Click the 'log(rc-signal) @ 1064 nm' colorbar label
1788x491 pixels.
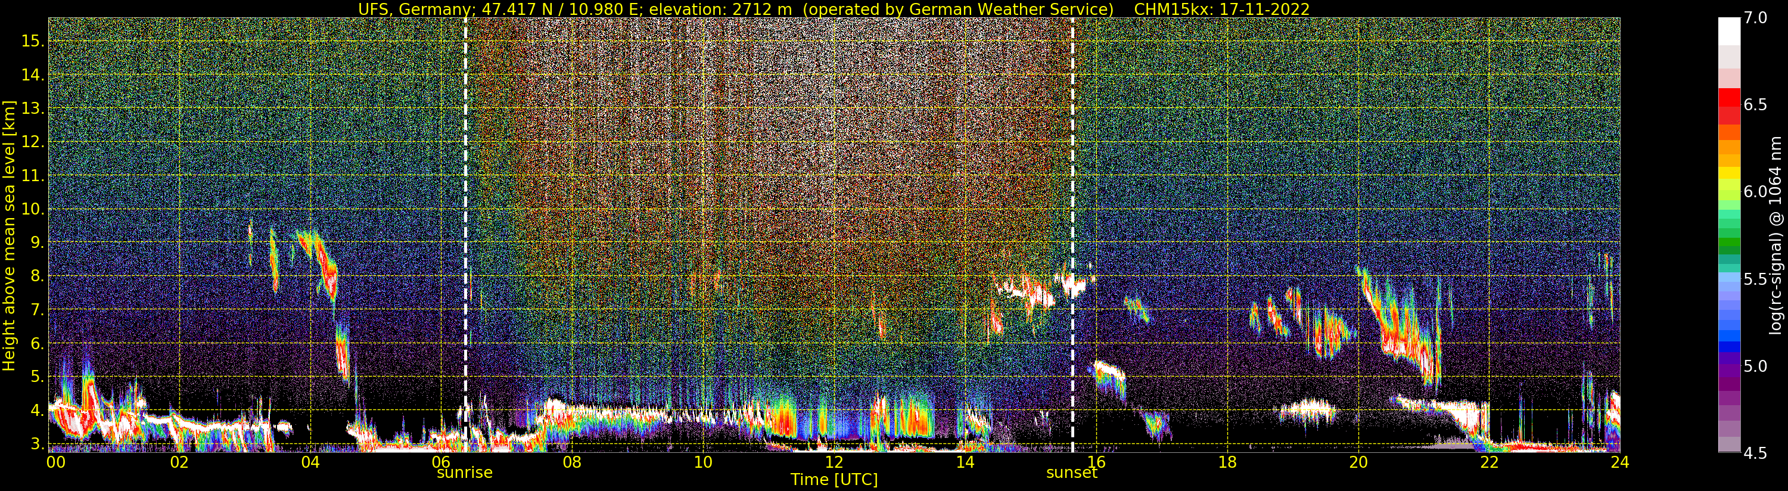(x=1775, y=235)
